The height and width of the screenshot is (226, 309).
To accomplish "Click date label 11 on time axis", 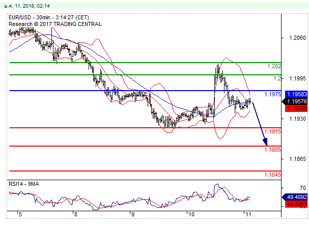I will coord(248,214).
